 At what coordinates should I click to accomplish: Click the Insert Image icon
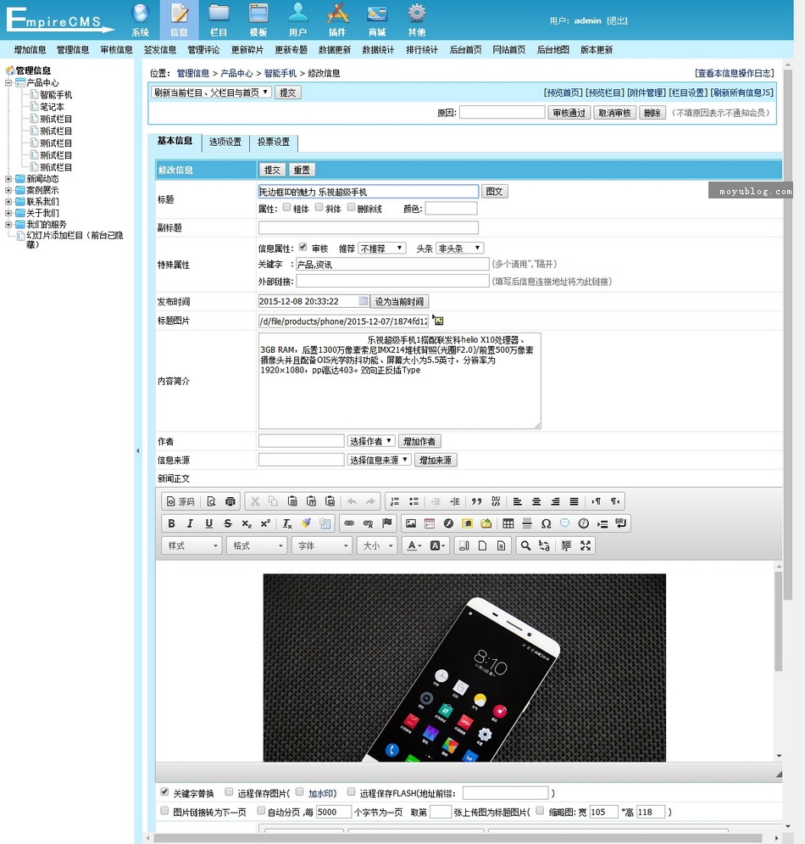(x=411, y=523)
